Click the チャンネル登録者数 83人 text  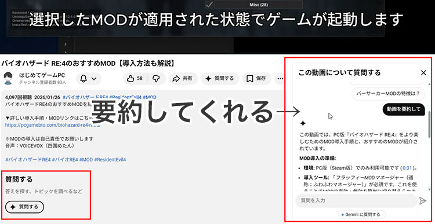click(43, 83)
